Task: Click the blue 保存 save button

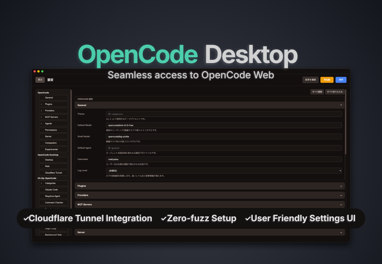Action: click(x=341, y=80)
